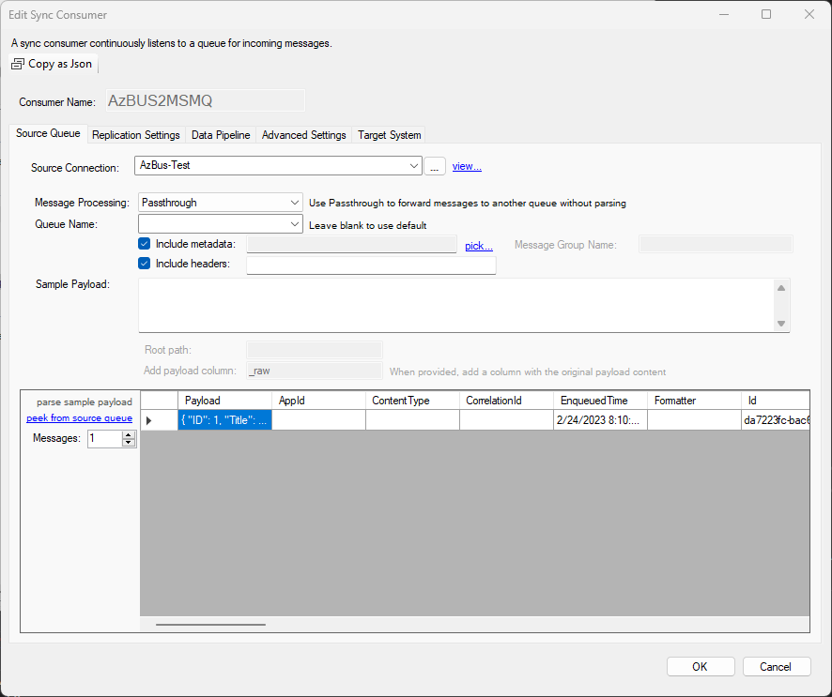Toggle the Include headers checkbox
Image resolution: width=832 pixels, height=697 pixels.
[x=144, y=264]
